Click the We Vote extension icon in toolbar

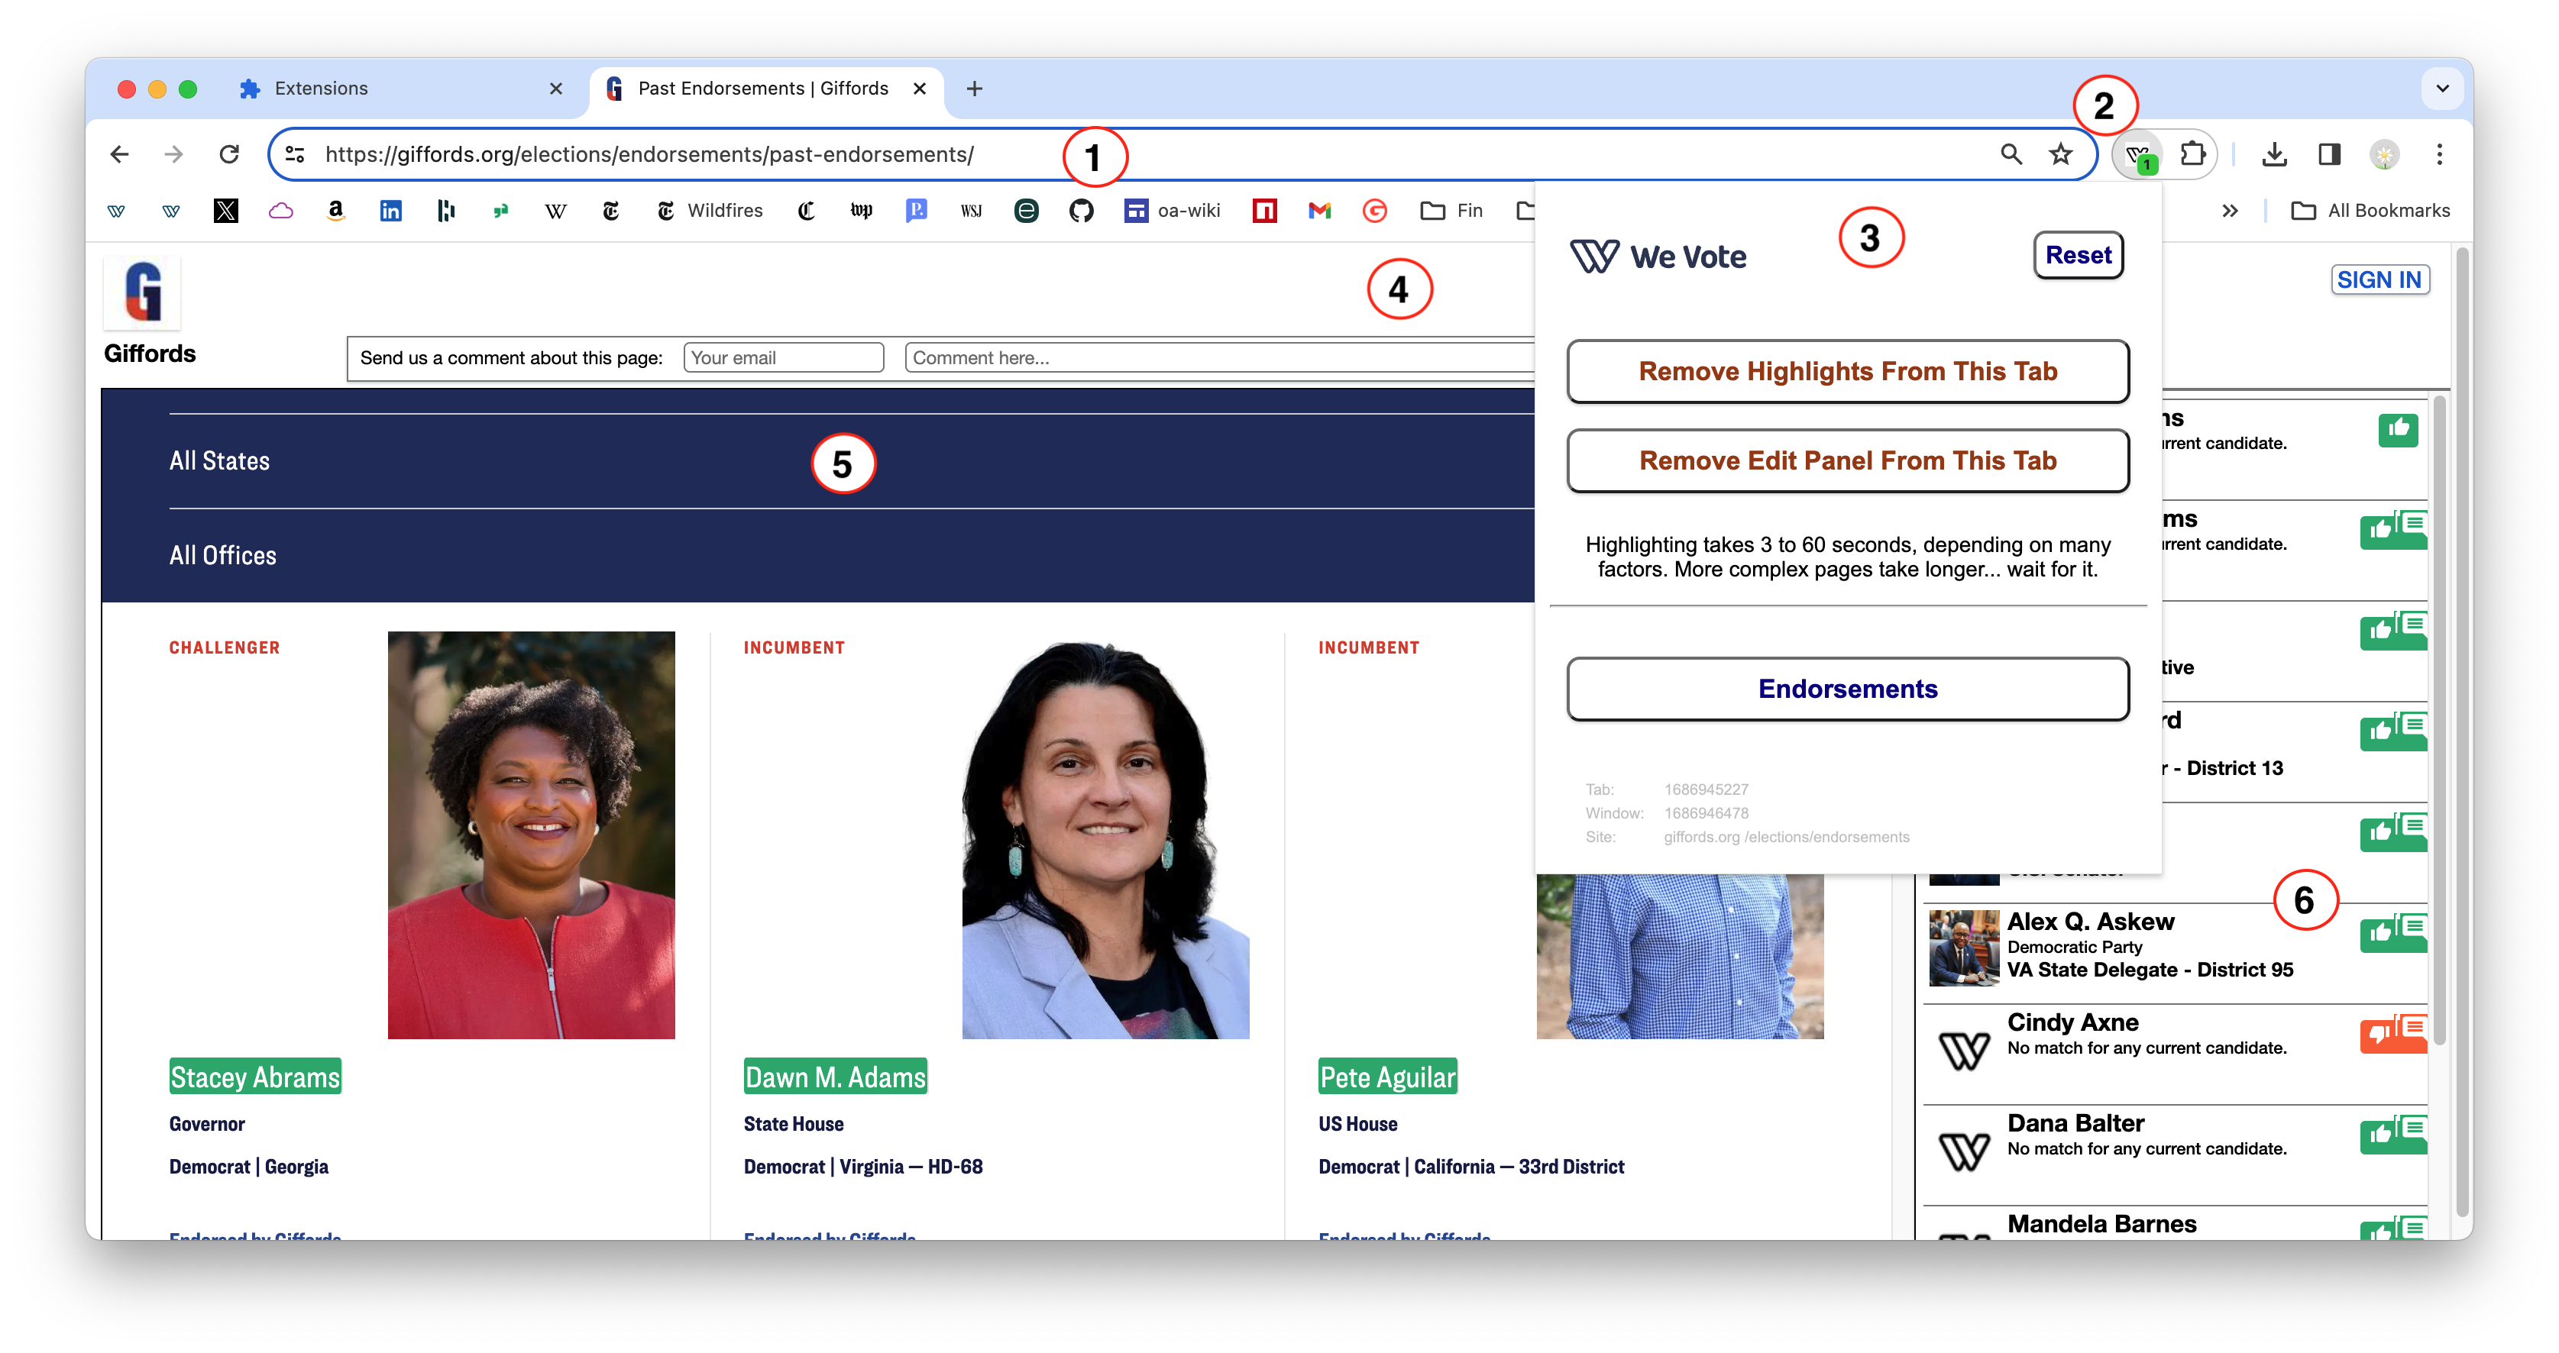pyautogui.click(x=2138, y=155)
